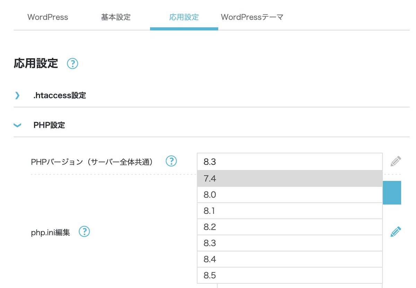Click the PHP設定 section title
This screenshot has height=288, width=416.
pos(49,125)
